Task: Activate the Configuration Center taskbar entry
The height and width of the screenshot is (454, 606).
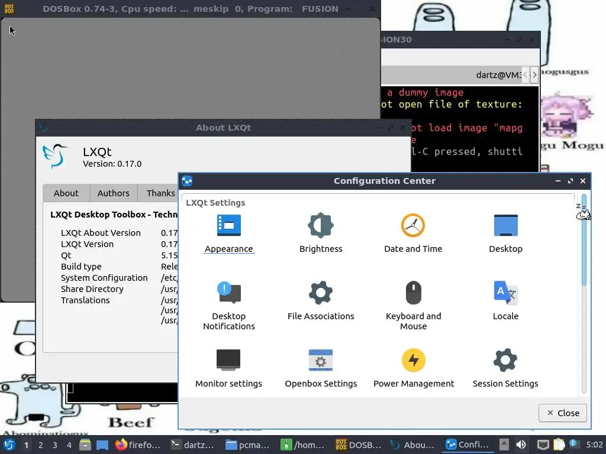Action: [x=468, y=445]
